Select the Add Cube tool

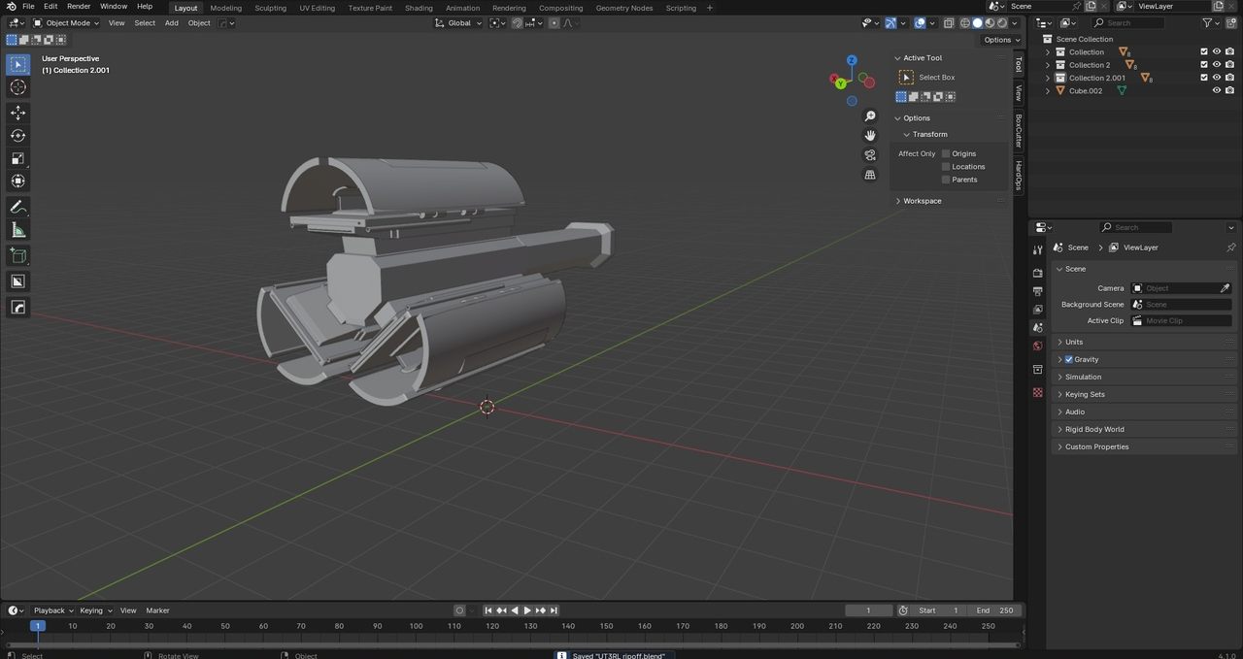[x=17, y=255]
